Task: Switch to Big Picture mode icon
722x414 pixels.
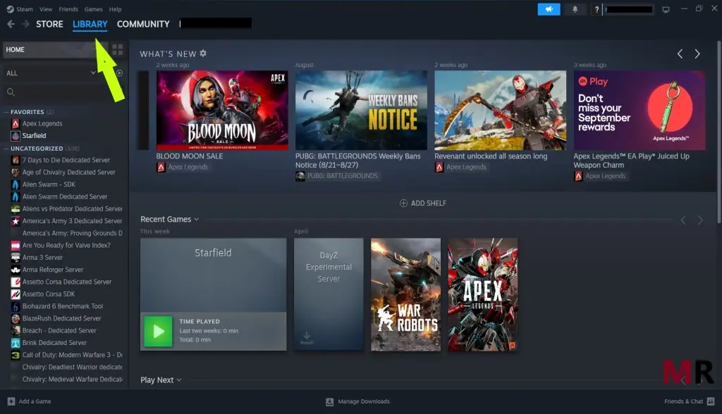Action: tap(666, 9)
